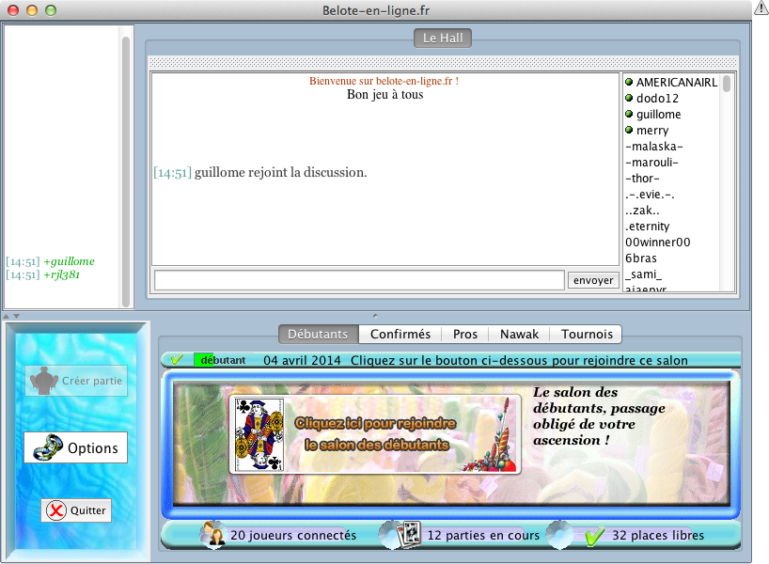Click the Créer partie urn icon

tap(43, 381)
